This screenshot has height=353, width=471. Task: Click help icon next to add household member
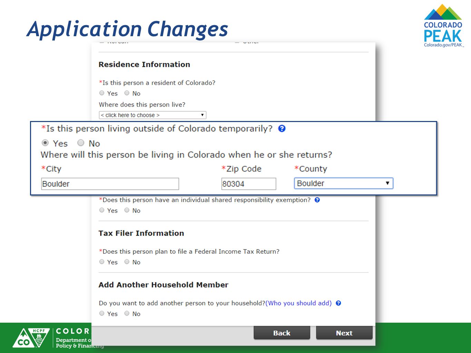(x=338, y=303)
